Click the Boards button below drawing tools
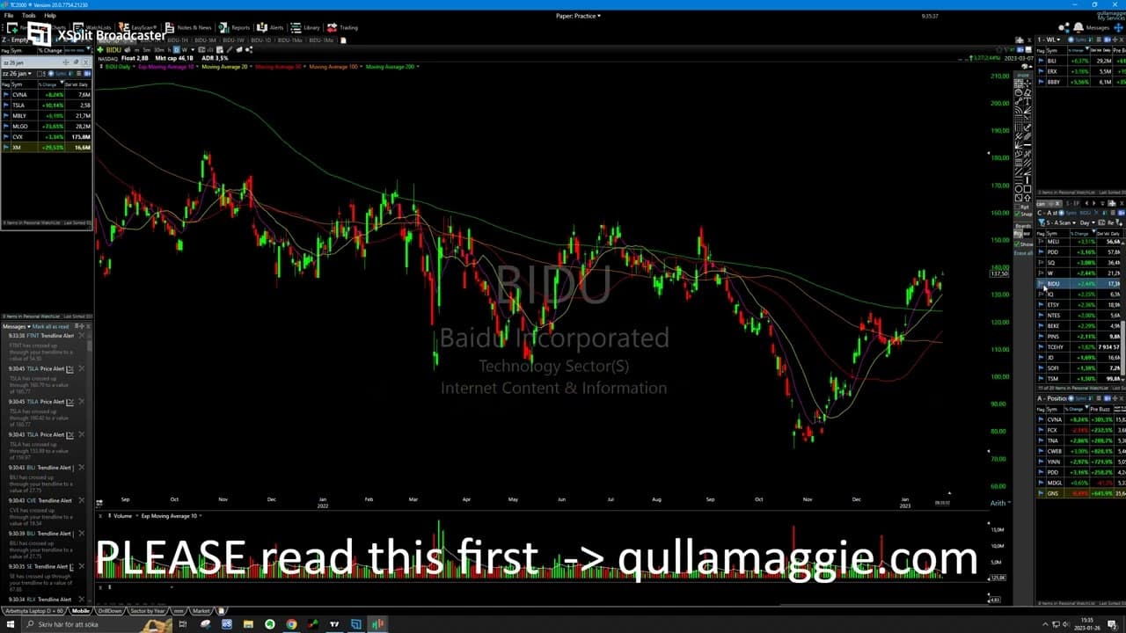The image size is (1126, 633). (x=1023, y=226)
